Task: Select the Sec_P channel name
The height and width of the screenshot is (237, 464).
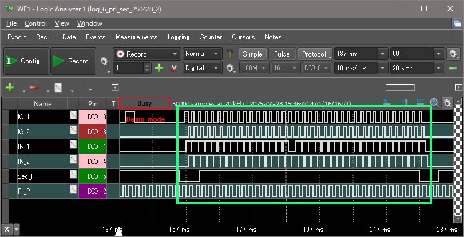Action: click(x=26, y=176)
